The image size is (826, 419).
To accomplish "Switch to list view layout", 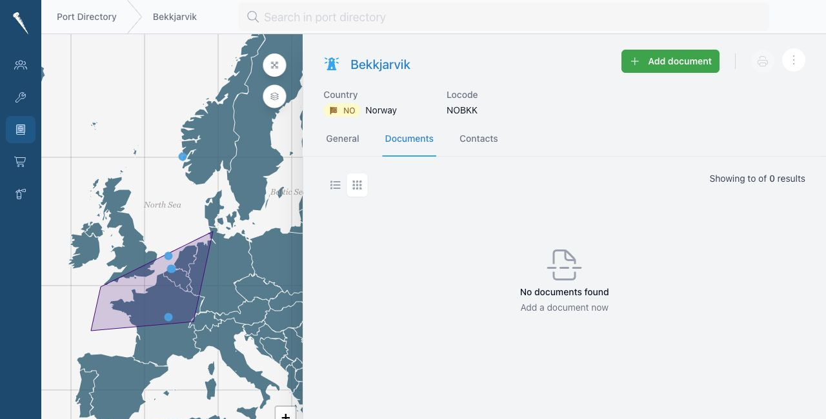I will click(x=336, y=185).
